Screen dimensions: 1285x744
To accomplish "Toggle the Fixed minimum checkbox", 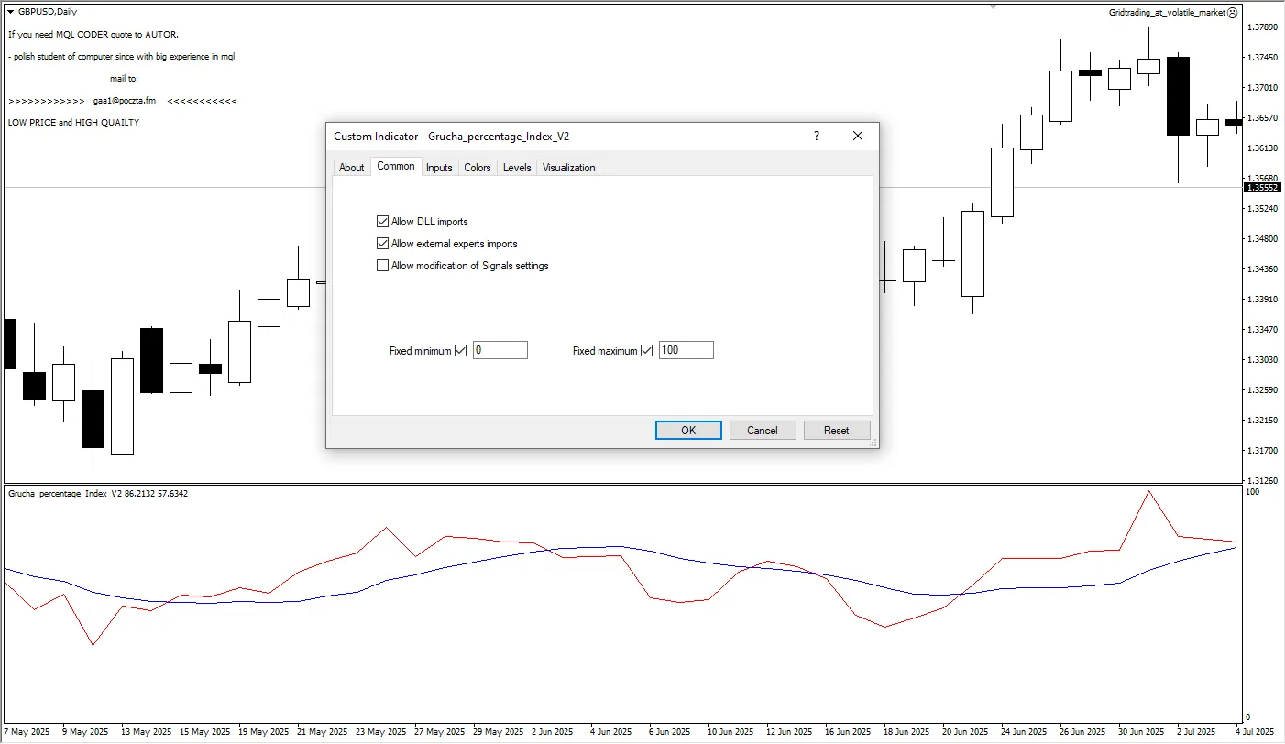I will [461, 350].
